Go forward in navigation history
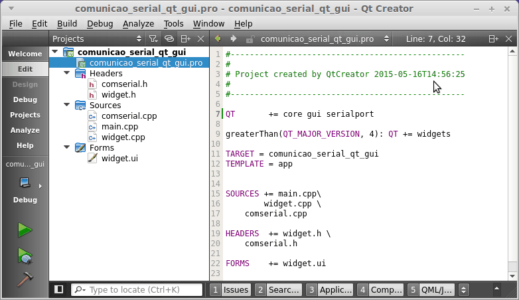The height and width of the screenshot is (300, 519). (x=234, y=38)
